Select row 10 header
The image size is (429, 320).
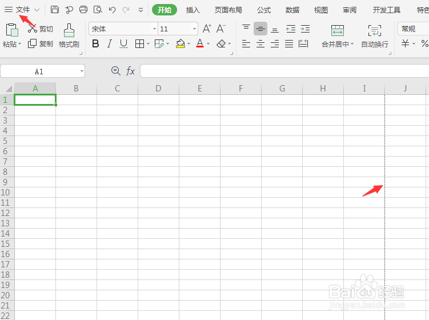click(x=6, y=193)
